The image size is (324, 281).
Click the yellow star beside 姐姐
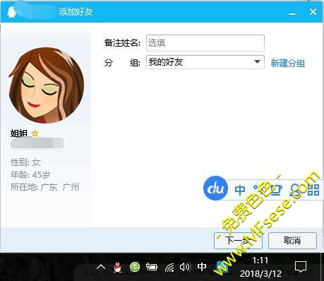[x=35, y=133]
